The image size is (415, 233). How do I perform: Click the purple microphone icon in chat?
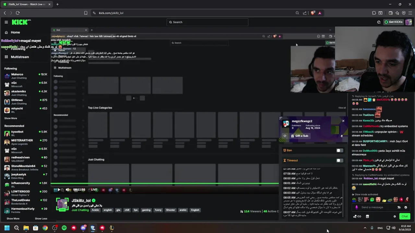tap(357, 207)
